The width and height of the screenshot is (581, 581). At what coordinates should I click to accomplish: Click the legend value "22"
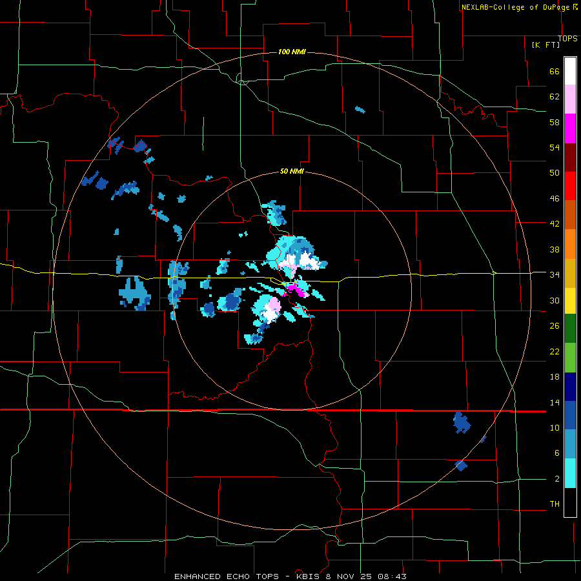pos(555,351)
